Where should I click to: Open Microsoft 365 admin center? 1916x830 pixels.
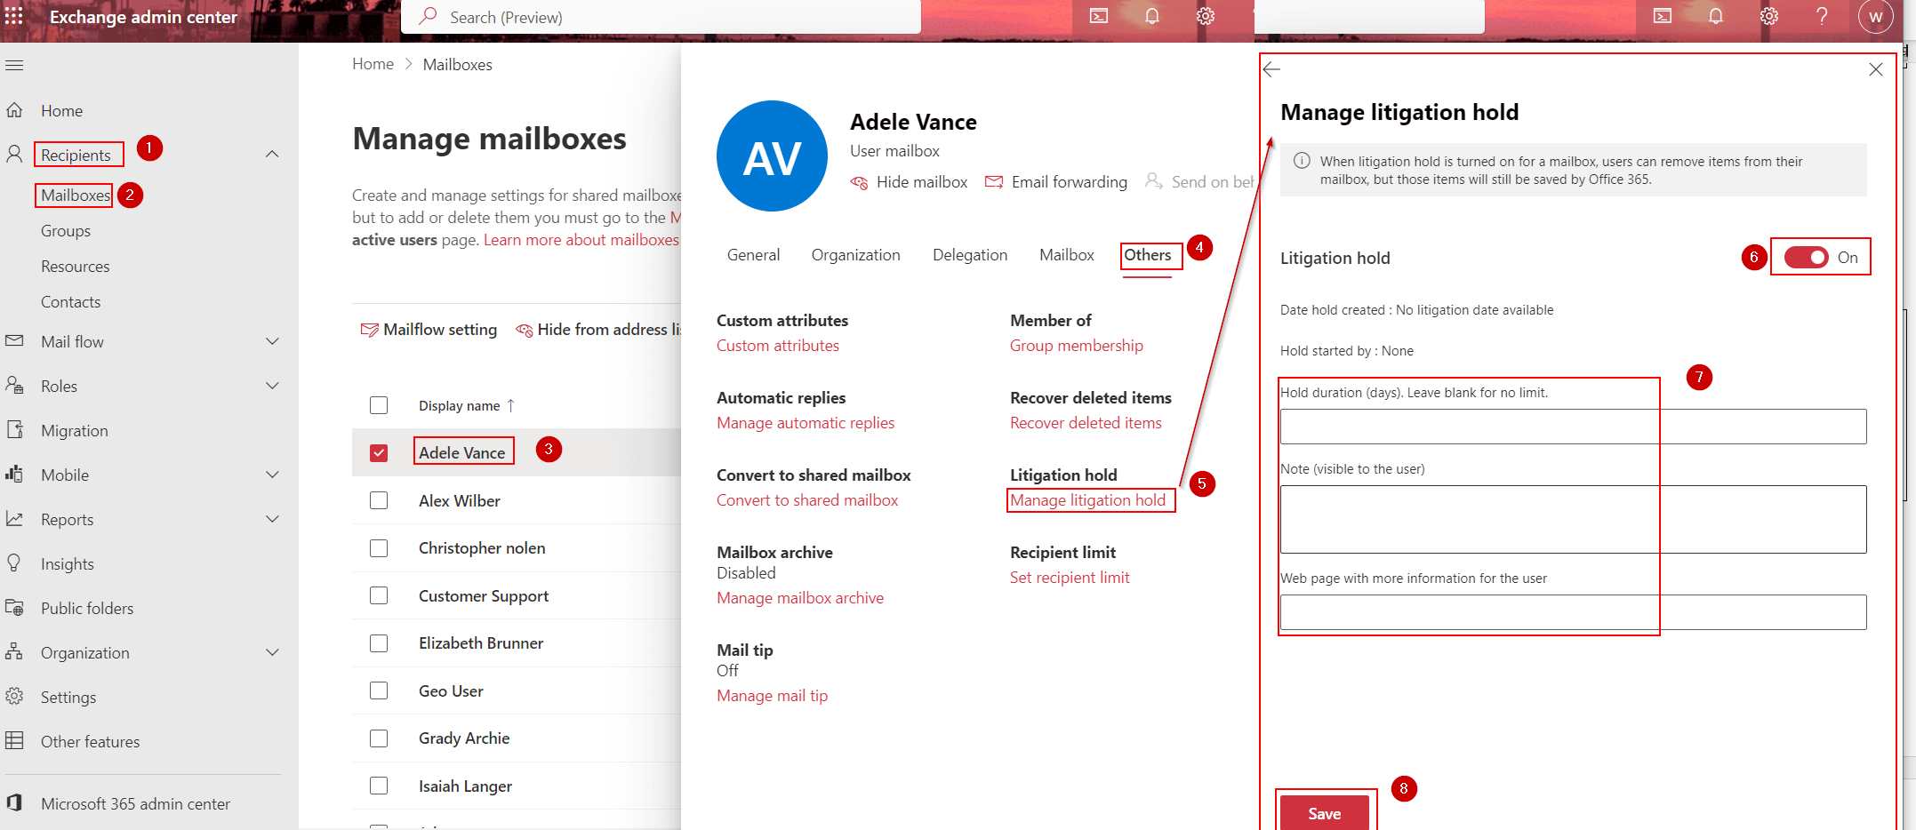click(x=135, y=803)
